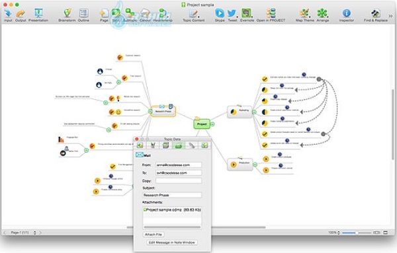This screenshot has height=253, width=397.
Task: Open Find & Replace
Action: point(376,15)
